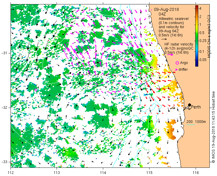Click the color bar label 0.1

pyautogui.click(x=202, y=52)
